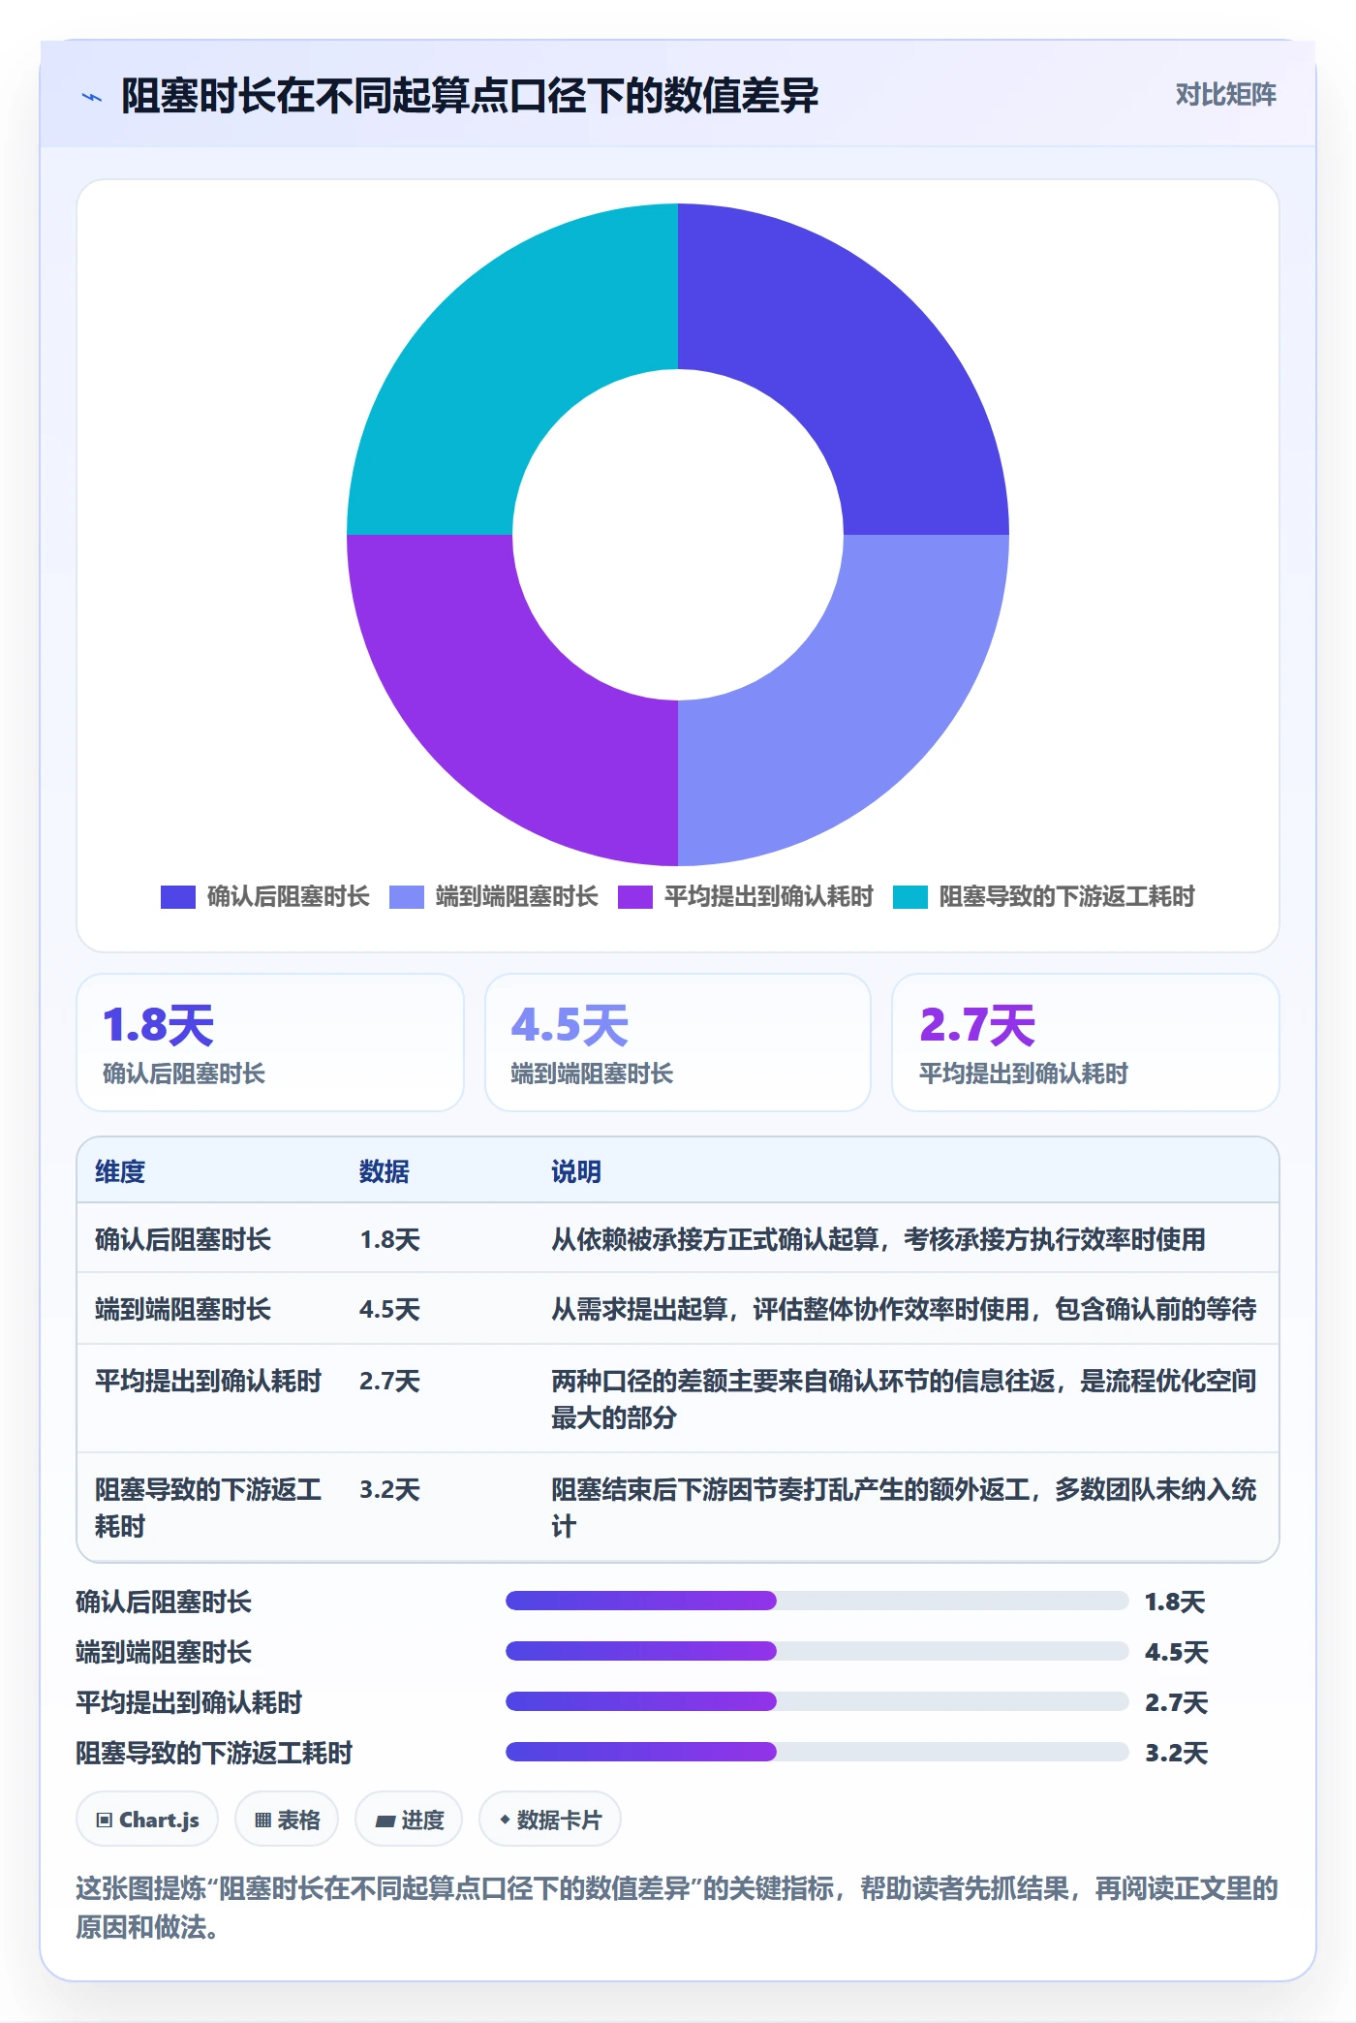Image resolution: width=1356 pixels, height=2023 pixels.
Task: Click the footer caption paragraph
Action: pos(677,1908)
